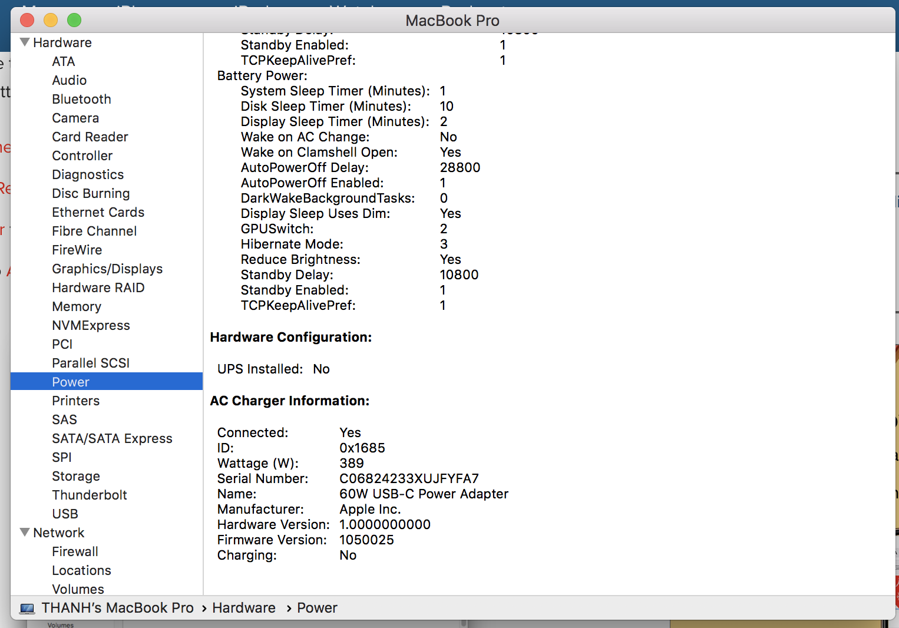
Task: Close the MacBook Pro window
Action: click(x=27, y=20)
